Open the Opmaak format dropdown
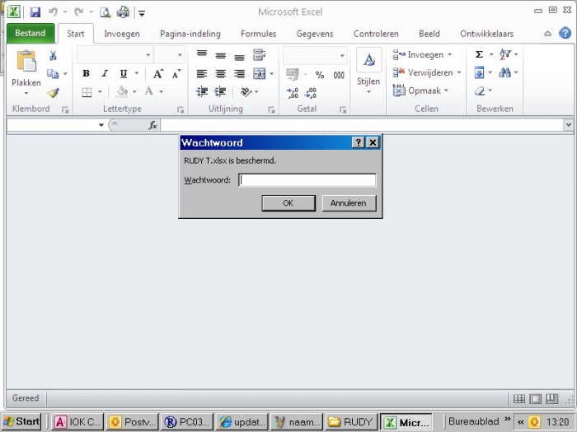 coord(446,91)
